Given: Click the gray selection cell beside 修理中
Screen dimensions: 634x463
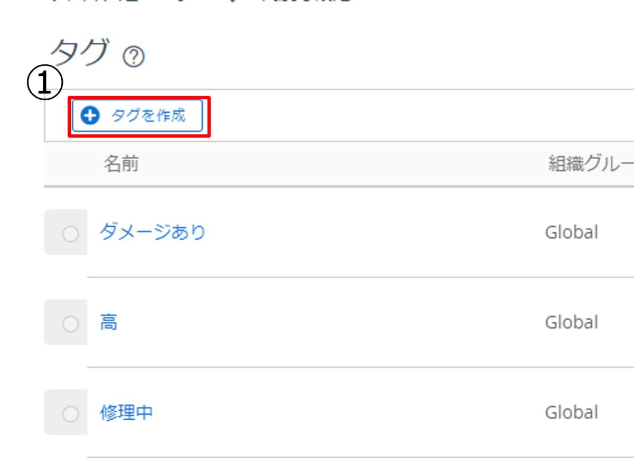Looking at the screenshot, I should pos(53,412).
